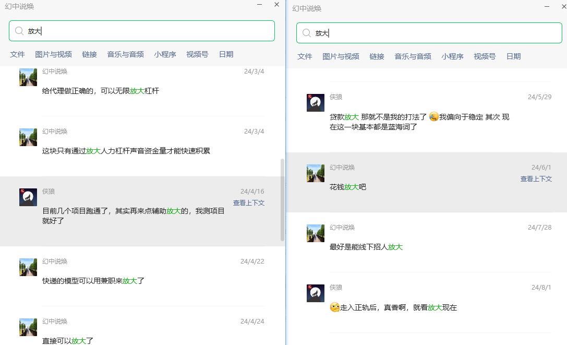Click 查看上下文 link for the 24/4/16 message
The image size is (567, 345).
249,203
